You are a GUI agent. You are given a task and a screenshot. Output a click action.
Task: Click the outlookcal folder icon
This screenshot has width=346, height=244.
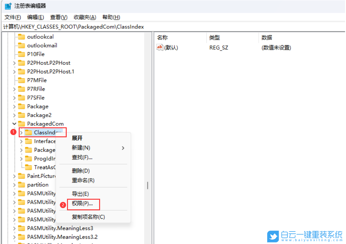click(21, 37)
